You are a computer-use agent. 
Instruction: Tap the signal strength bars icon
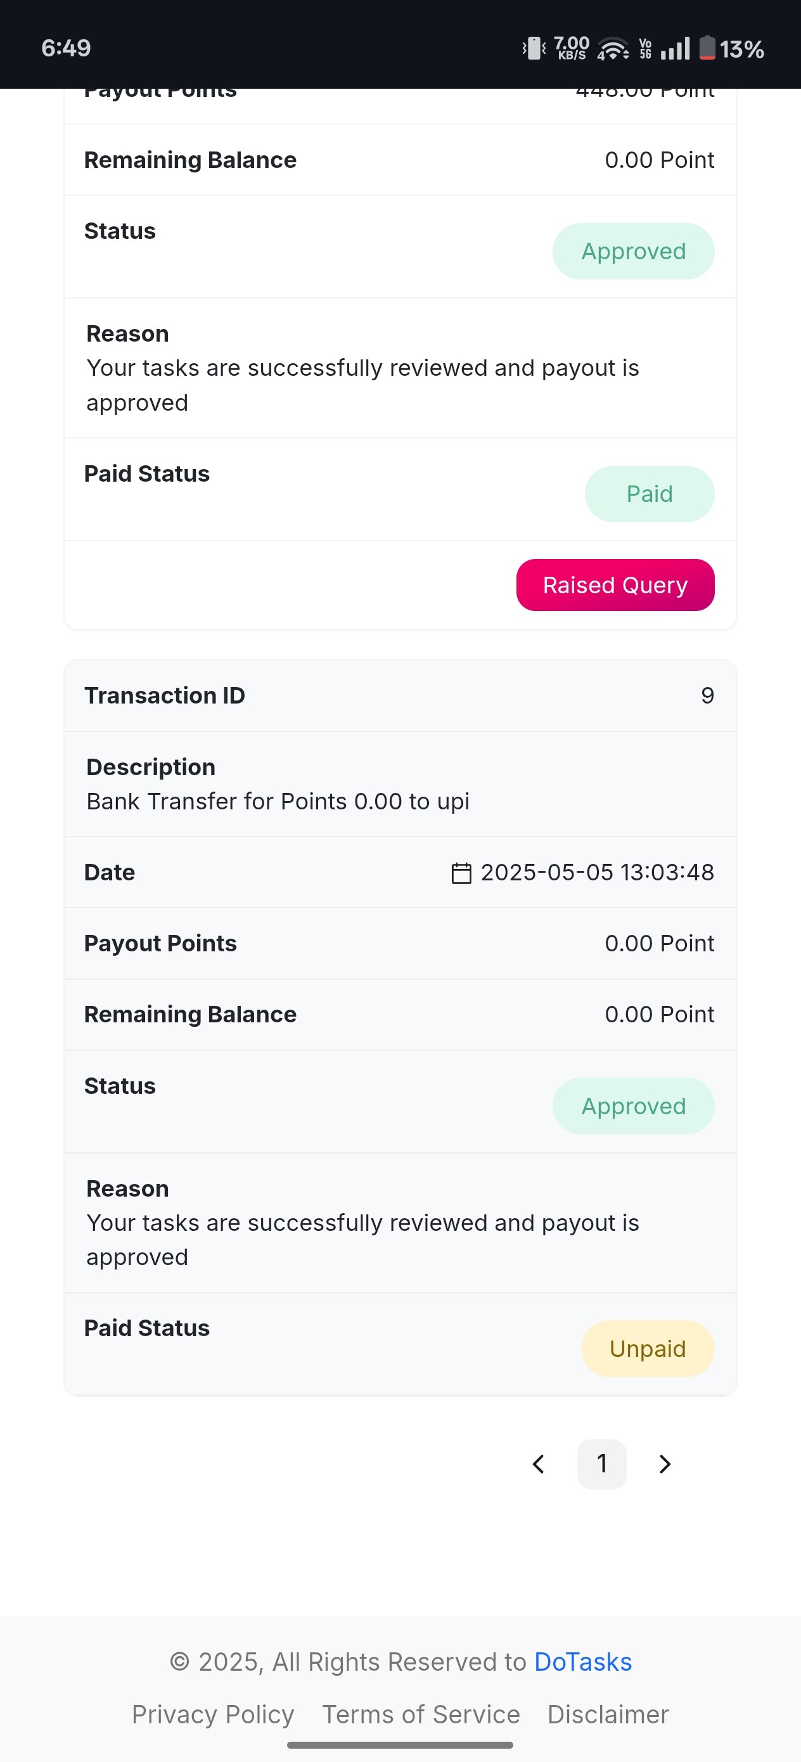[675, 49]
